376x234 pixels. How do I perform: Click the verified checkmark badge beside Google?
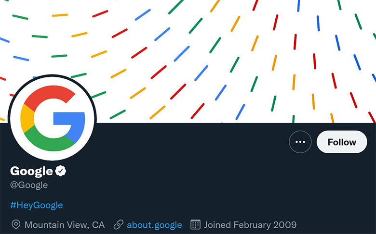click(x=60, y=171)
